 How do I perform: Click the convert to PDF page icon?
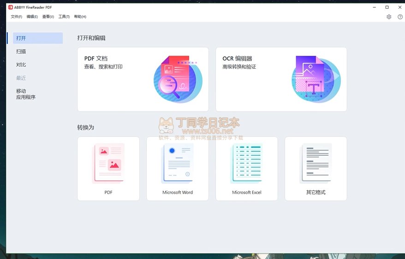[x=108, y=163]
